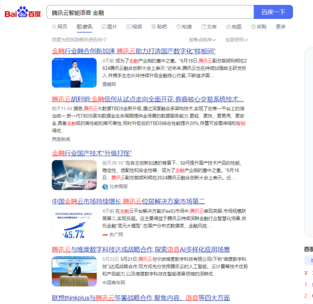Open the 文库 tab

point(209,27)
